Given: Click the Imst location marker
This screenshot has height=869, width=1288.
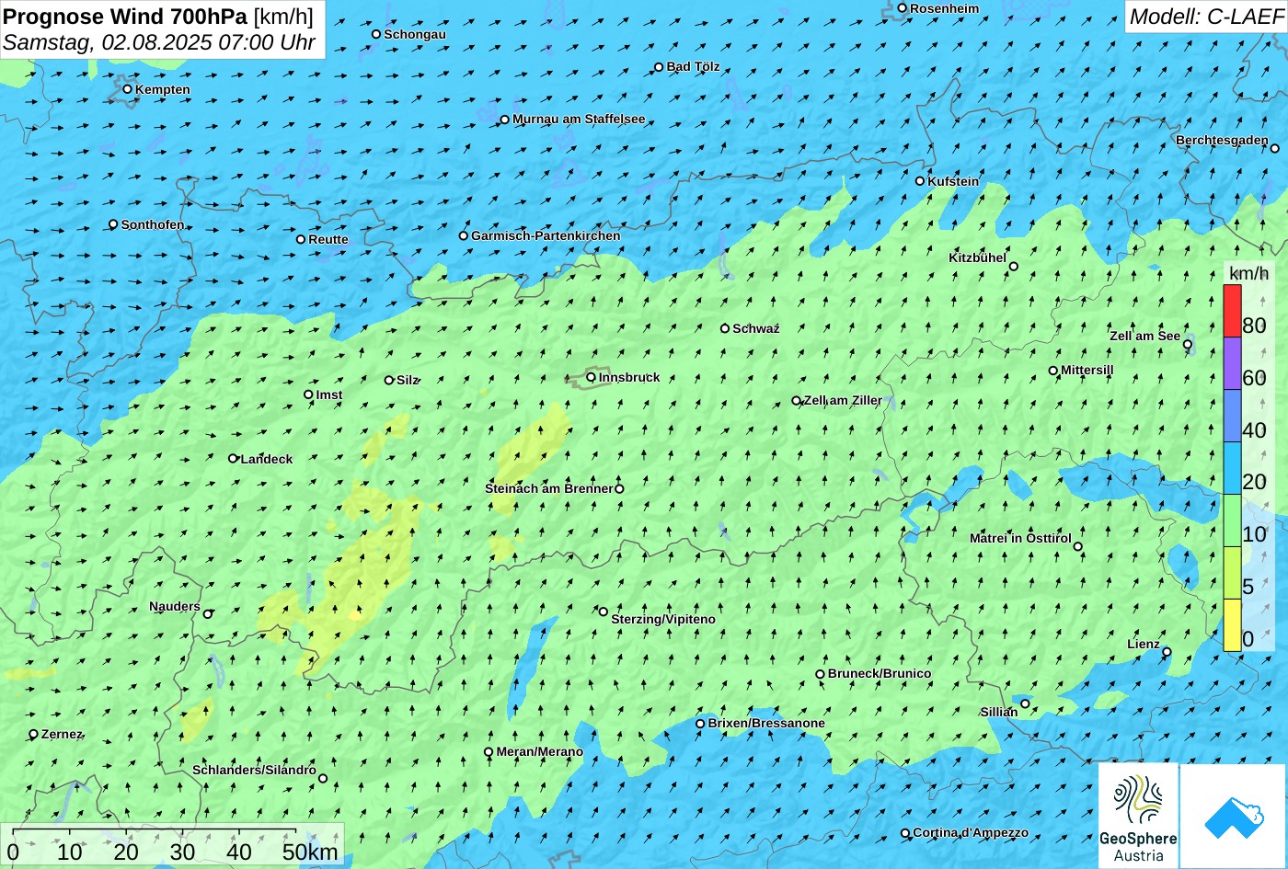Looking at the screenshot, I should pyautogui.click(x=308, y=394).
